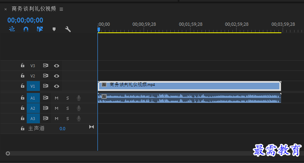Hide V2 track output eye
The width and height of the screenshot is (304, 163).
click(x=56, y=76)
